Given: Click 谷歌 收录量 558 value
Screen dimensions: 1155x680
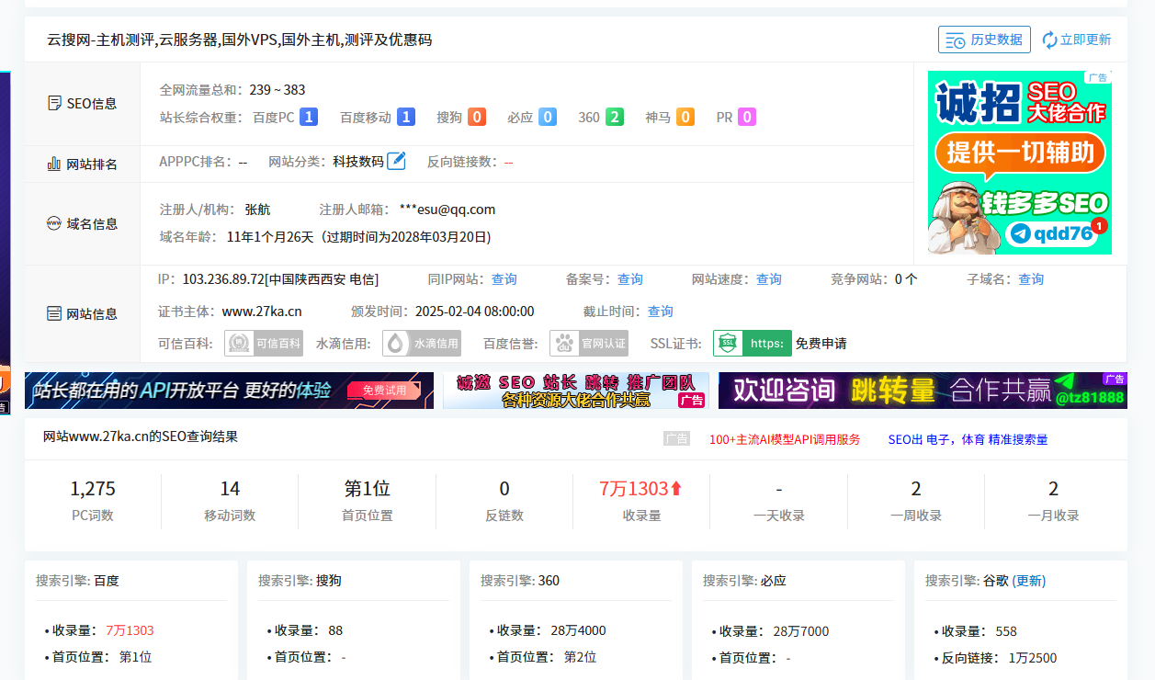Looking at the screenshot, I should (x=1006, y=630).
